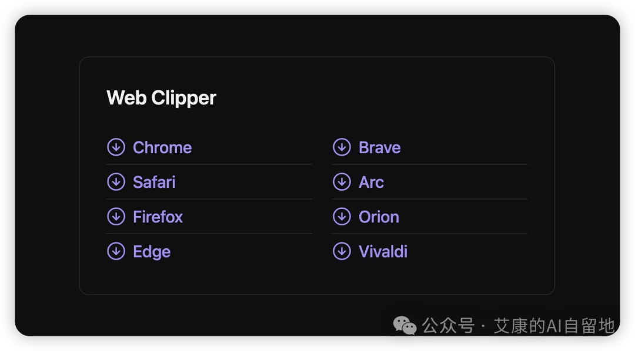Click the Web Clipper heading
This screenshot has height=351, width=635.
point(161,97)
